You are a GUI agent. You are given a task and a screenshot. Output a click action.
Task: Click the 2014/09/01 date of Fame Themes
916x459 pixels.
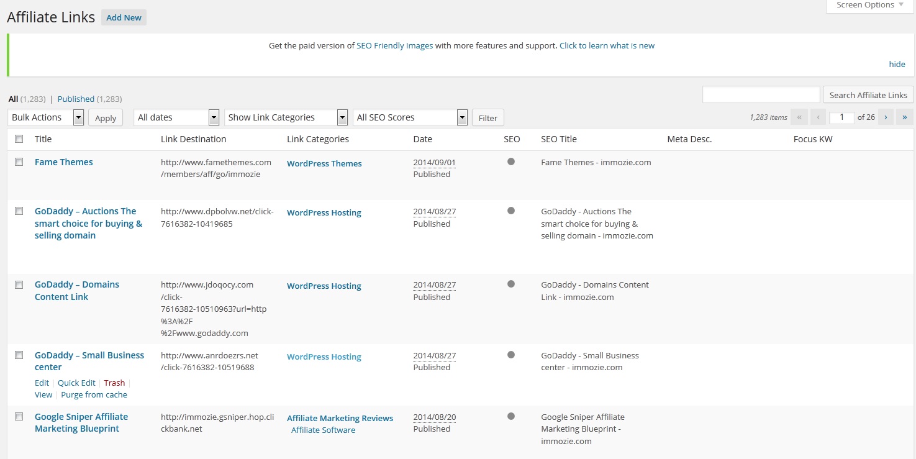[x=435, y=163]
